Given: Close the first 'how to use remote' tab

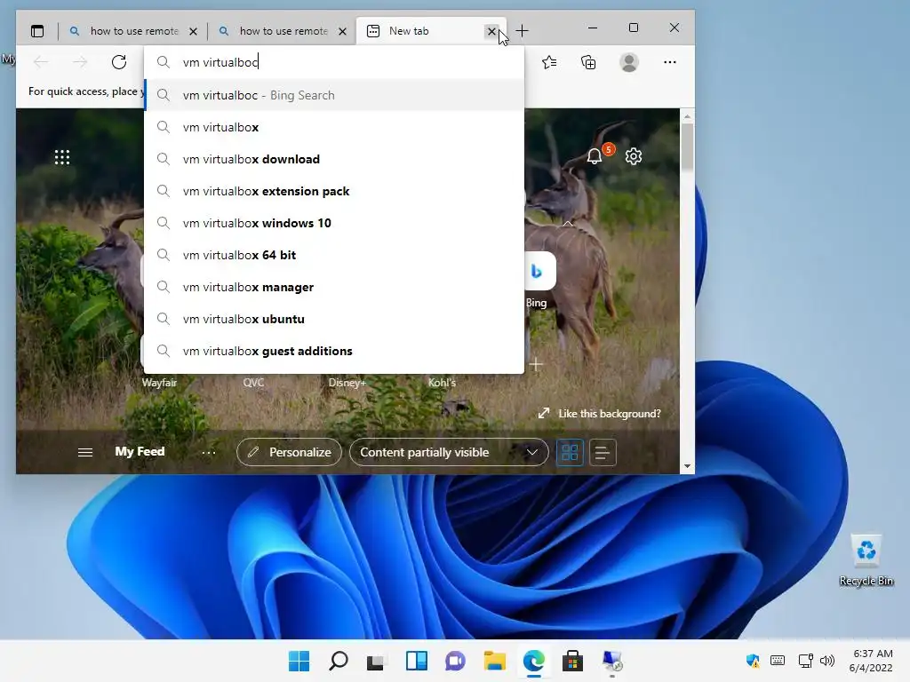Looking at the screenshot, I should coord(193,31).
